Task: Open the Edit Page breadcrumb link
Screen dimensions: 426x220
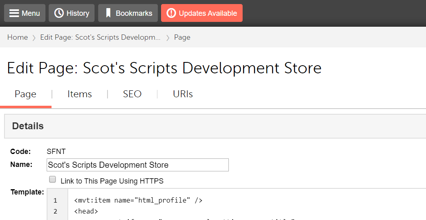Action: [x=100, y=37]
